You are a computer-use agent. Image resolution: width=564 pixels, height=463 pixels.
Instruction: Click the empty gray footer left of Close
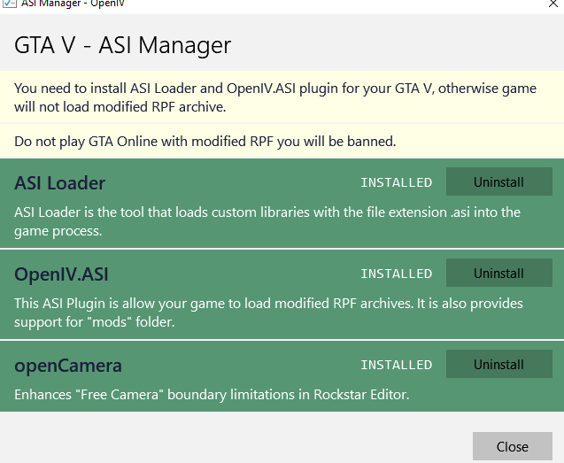pyautogui.click(x=230, y=445)
